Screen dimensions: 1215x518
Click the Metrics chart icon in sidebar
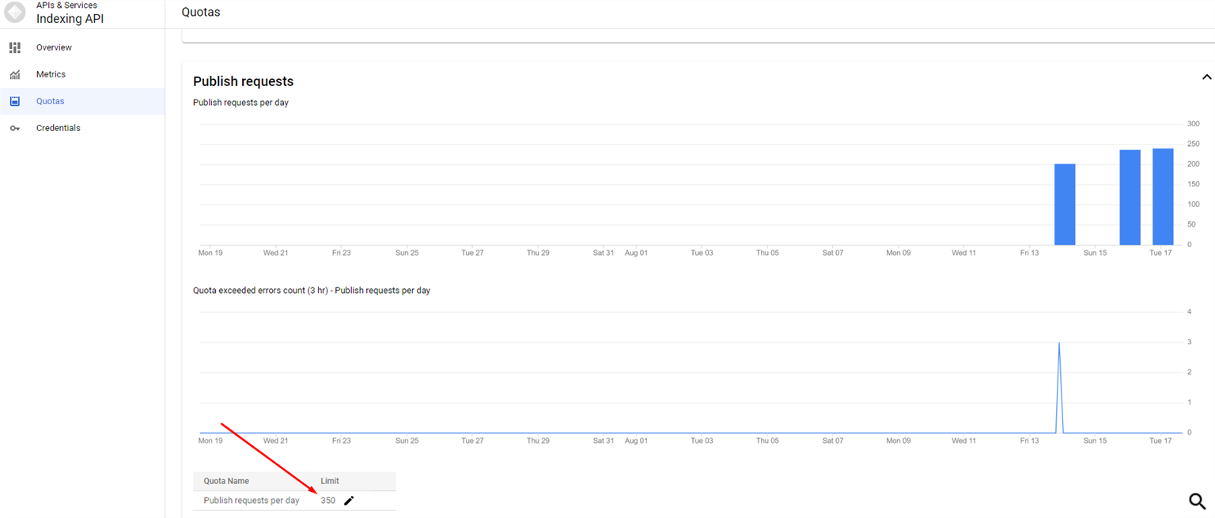coord(14,74)
